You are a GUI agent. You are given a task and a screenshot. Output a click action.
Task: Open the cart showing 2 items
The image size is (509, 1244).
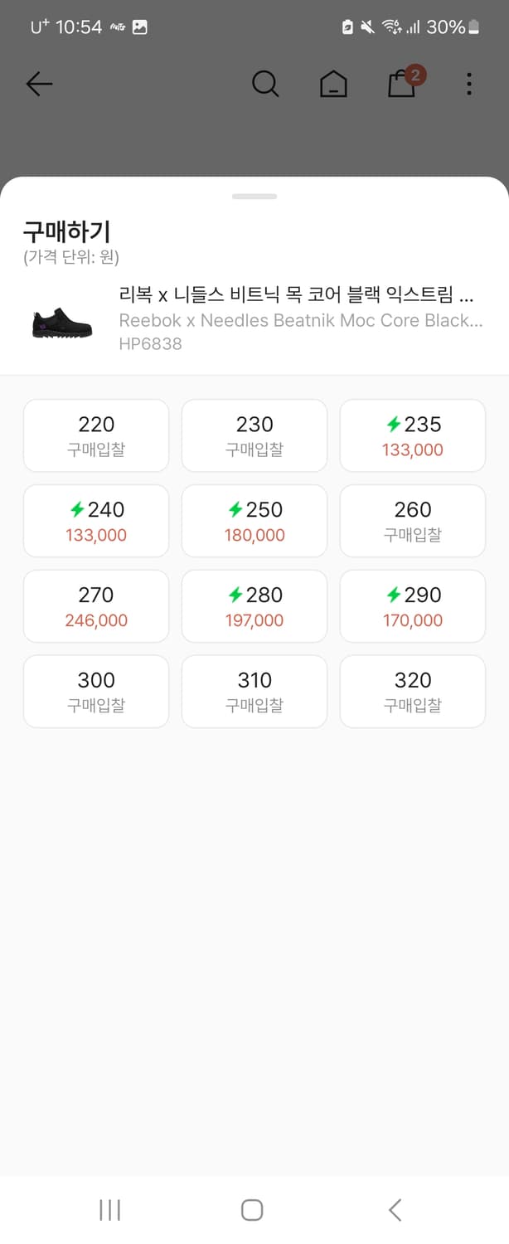pos(401,85)
